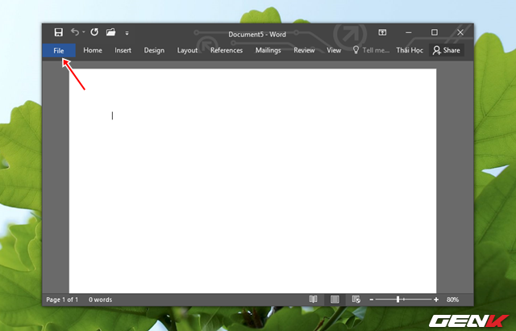Open the Mailings tab

(268, 50)
